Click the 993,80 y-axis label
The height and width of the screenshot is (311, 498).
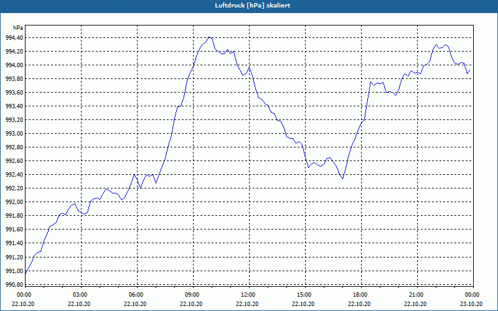pos(14,79)
